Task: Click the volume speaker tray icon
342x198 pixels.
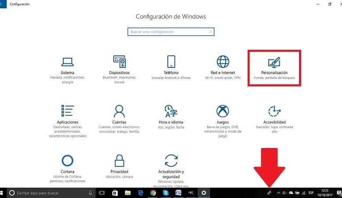Action: tap(284, 193)
